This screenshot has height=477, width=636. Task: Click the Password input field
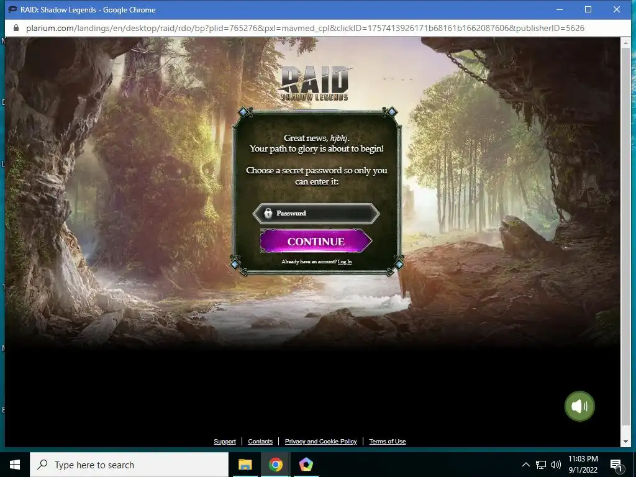tap(316, 214)
